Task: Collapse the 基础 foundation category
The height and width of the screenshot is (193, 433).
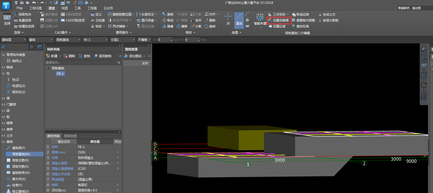Action: (3, 142)
